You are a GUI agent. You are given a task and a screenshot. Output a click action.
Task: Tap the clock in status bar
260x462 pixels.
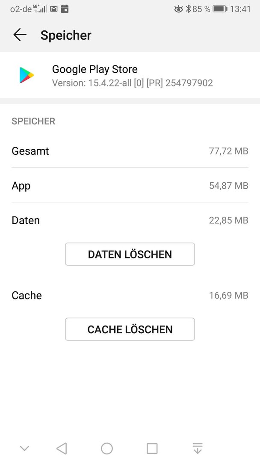(240, 9)
